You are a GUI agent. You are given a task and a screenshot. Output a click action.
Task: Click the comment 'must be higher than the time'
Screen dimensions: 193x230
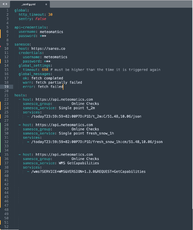84,70
